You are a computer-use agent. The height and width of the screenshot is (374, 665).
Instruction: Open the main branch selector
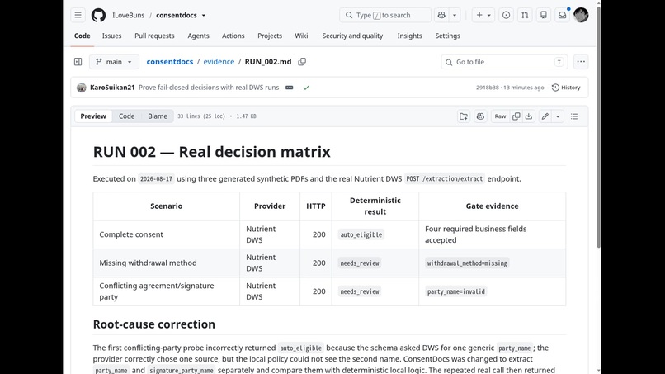114,62
